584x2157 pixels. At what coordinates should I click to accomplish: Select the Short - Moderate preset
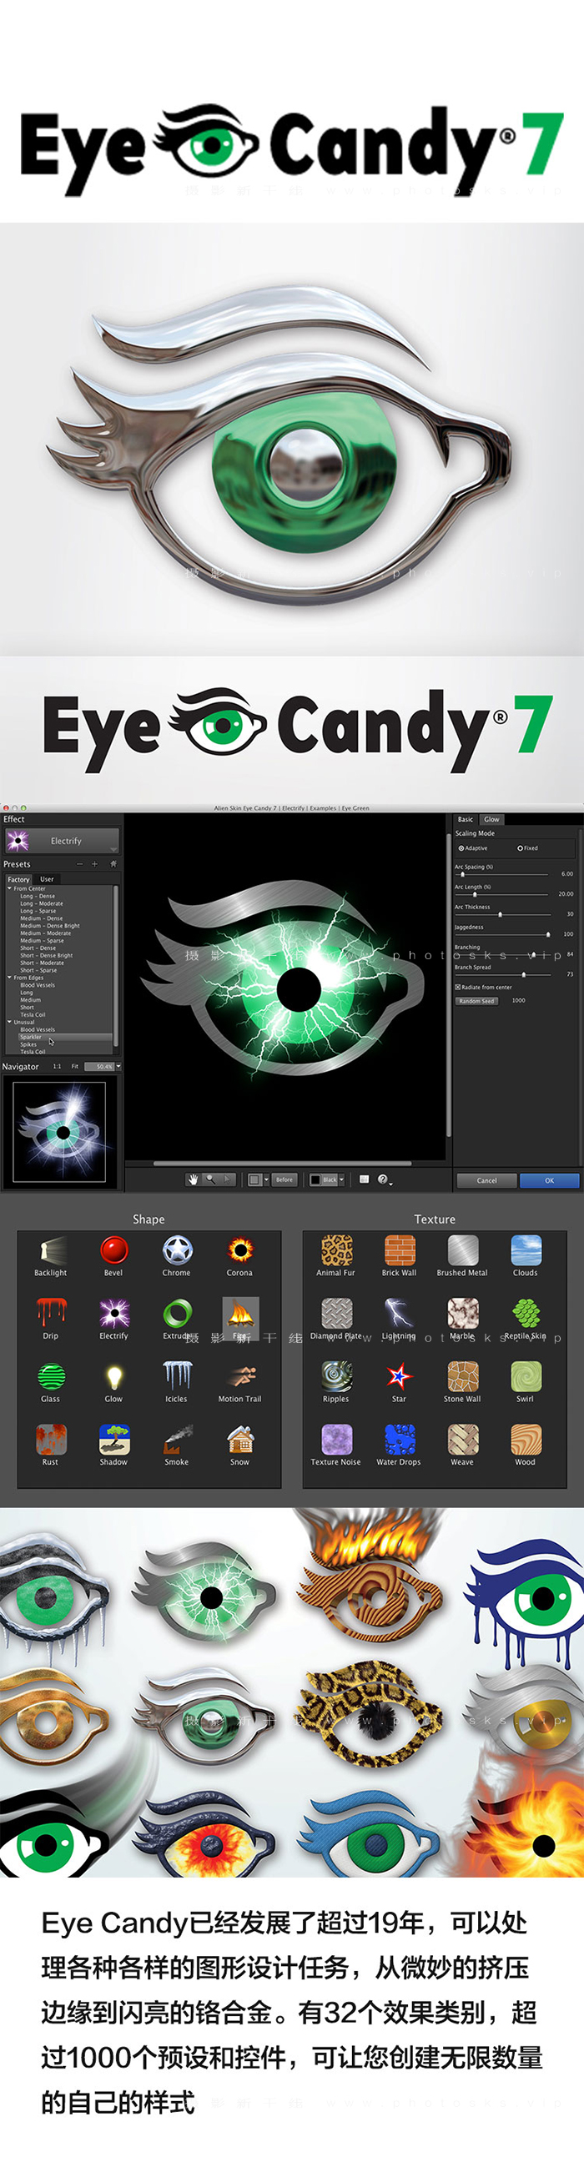[x=42, y=963]
